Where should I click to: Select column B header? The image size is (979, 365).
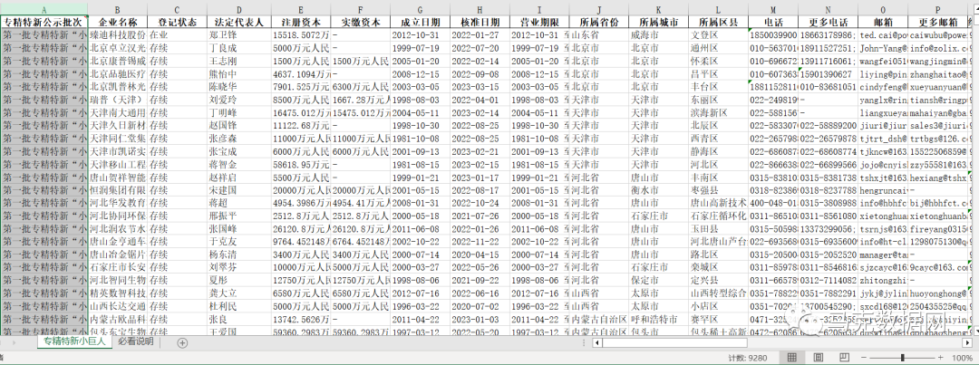coord(117,9)
